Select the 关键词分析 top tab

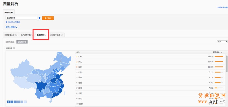coord(9,12)
